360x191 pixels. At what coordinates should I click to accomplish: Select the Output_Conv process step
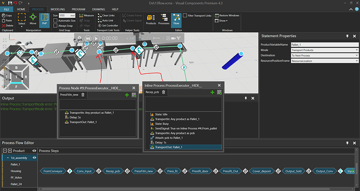(325, 171)
